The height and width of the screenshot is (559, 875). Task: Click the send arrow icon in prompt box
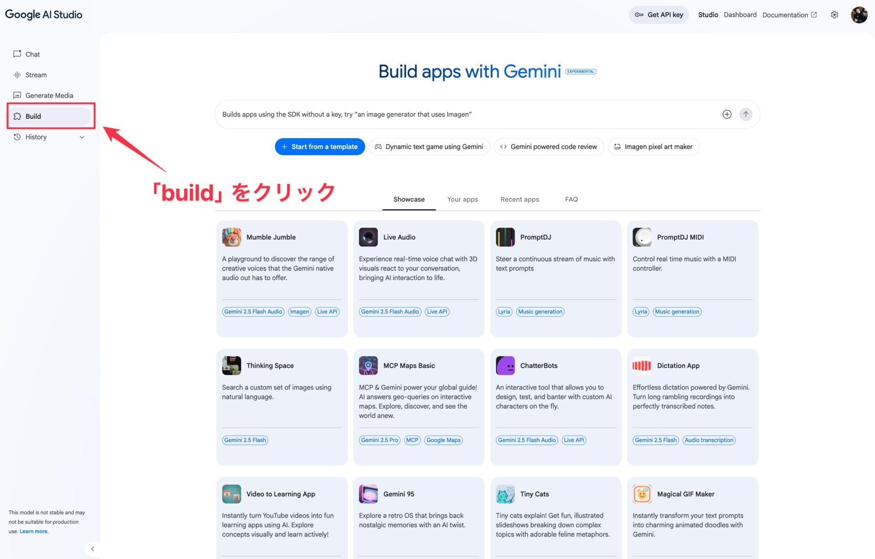click(x=746, y=114)
